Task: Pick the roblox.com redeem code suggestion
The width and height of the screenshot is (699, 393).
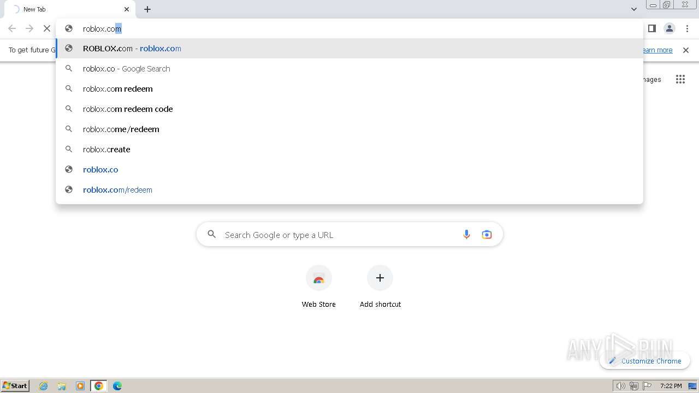Action: (349, 109)
